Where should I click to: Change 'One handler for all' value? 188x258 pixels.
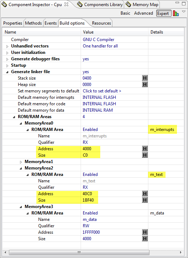(x=100, y=46)
